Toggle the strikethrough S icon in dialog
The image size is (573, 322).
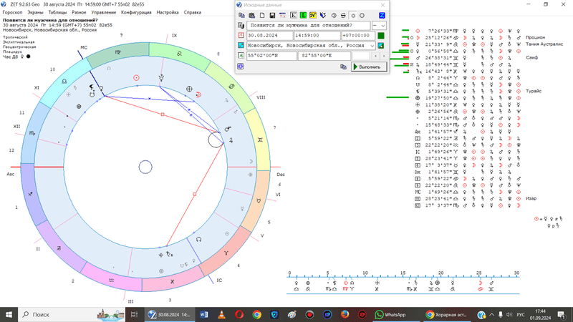[x=343, y=15]
